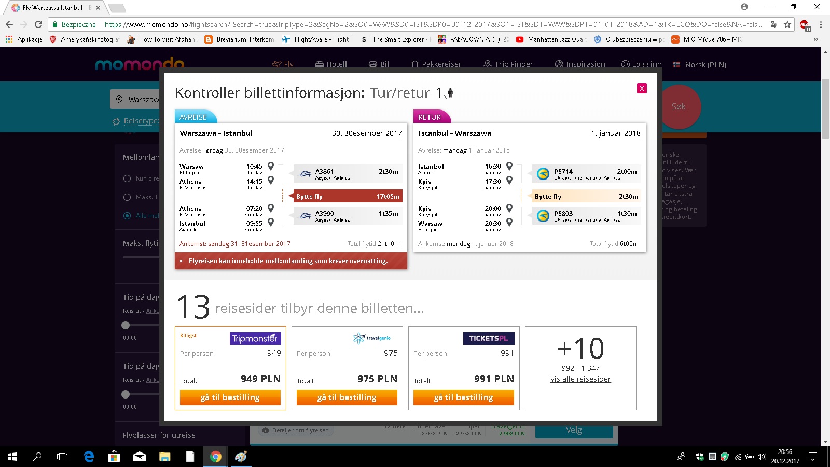Image resolution: width=830 pixels, height=467 pixels.
Task: Go to booking on Travelgenio for 975 PLN
Action: (347, 397)
